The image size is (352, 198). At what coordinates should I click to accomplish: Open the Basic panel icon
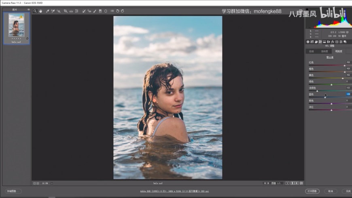[308, 42]
